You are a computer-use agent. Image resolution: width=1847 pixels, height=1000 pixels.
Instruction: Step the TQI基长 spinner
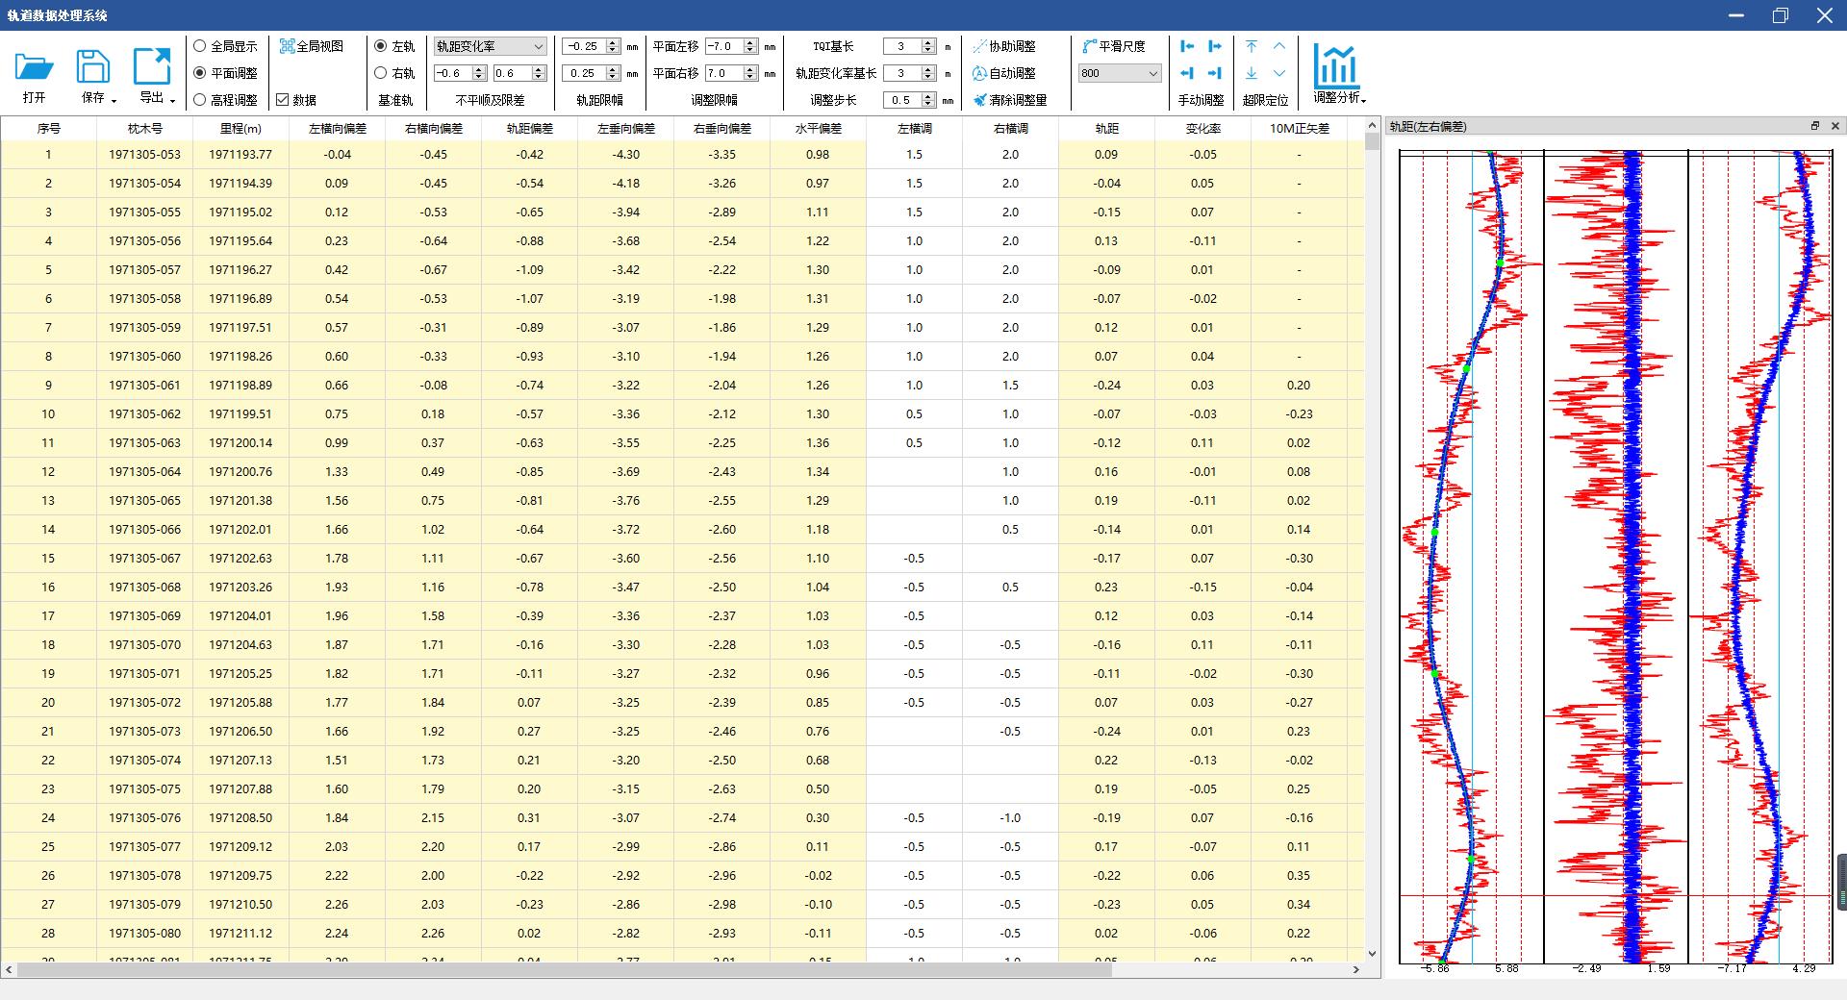(x=928, y=46)
